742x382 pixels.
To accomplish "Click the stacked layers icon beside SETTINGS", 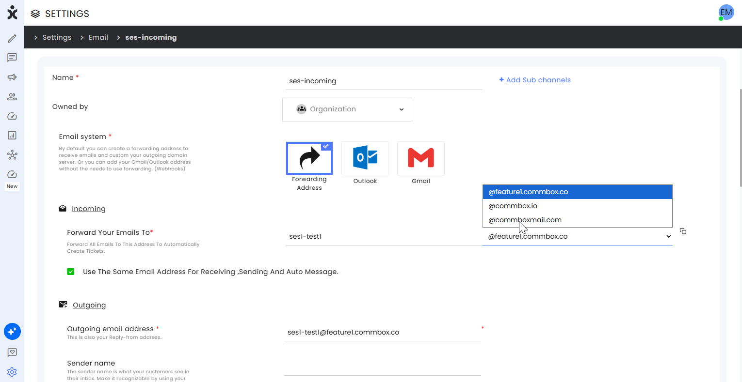I will (x=35, y=14).
